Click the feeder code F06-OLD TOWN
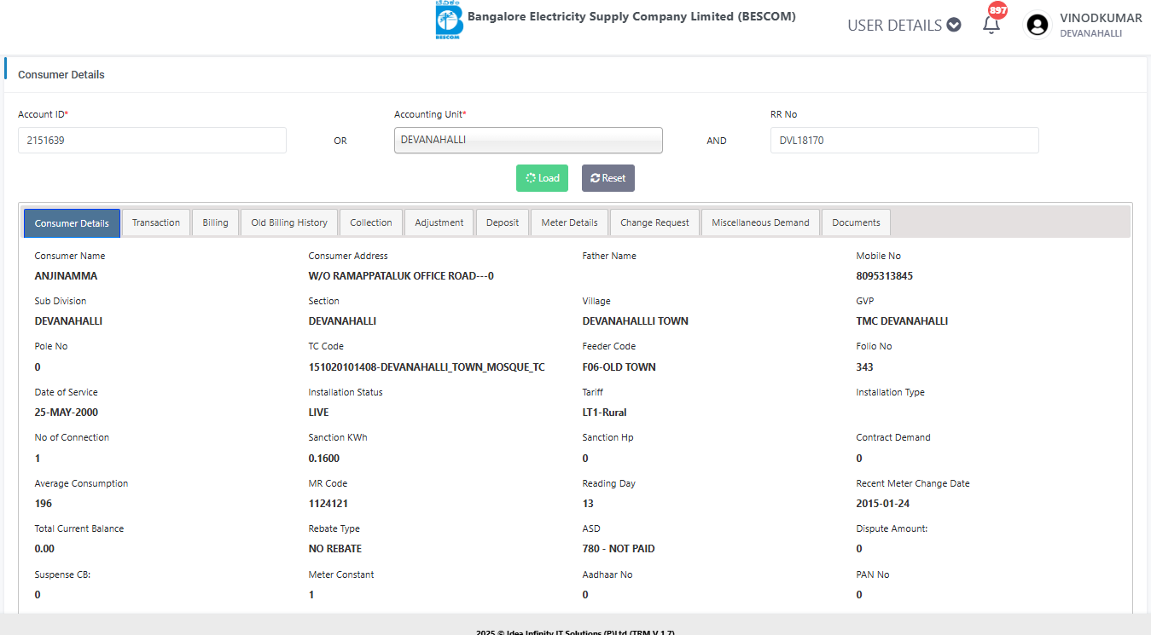The image size is (1151, 635). (x=619, y=367)
